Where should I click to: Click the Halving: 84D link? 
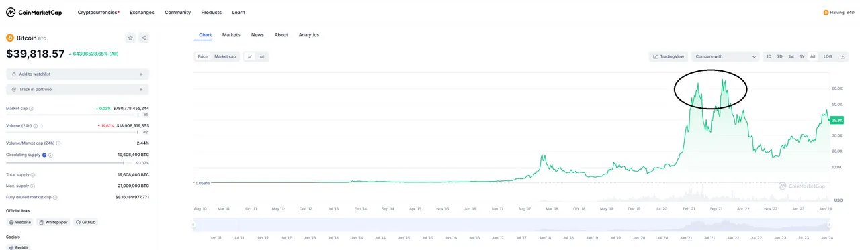(x=838, y=12)
